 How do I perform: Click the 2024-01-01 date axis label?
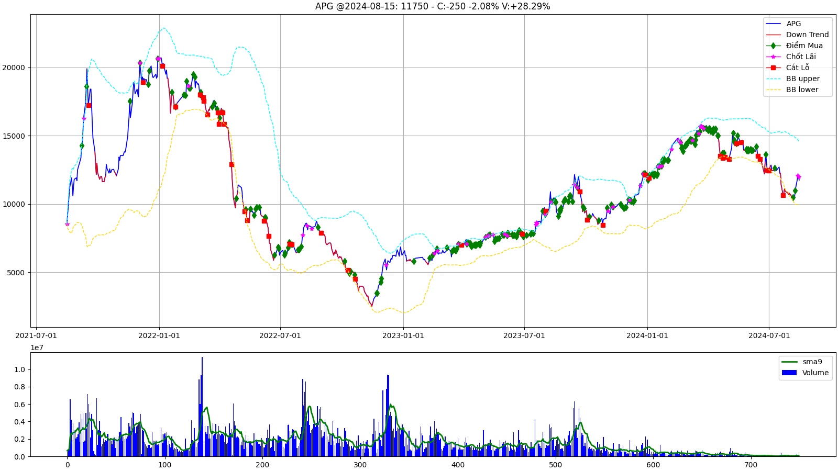coord(647,335)
